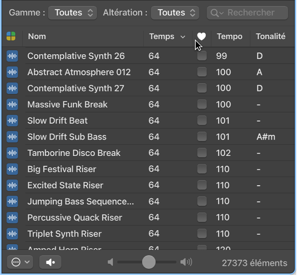Mark Contemplative Synth 26 as favorite
The width and height of the screenshot is (297, 276).
[x=202, y=56]
